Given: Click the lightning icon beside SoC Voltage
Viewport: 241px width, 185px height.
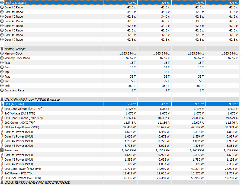Looking at the screenshot, I should pos(2,113).
